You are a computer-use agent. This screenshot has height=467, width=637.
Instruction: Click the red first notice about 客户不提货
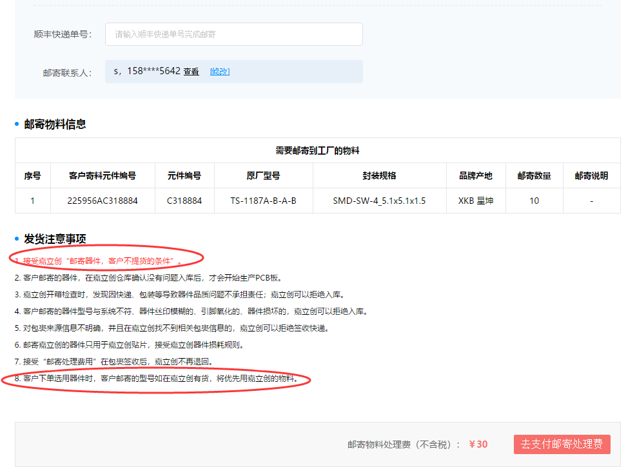pyautogui.click(x=100, y=261)
